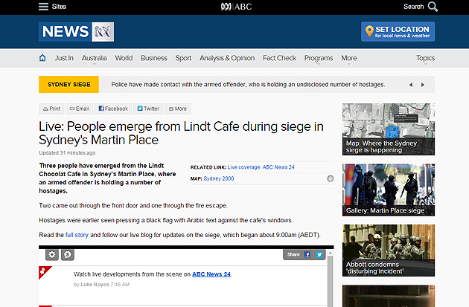469x307 pixels.
Task: Show the next breaking news ticker item
Action: 421,84
